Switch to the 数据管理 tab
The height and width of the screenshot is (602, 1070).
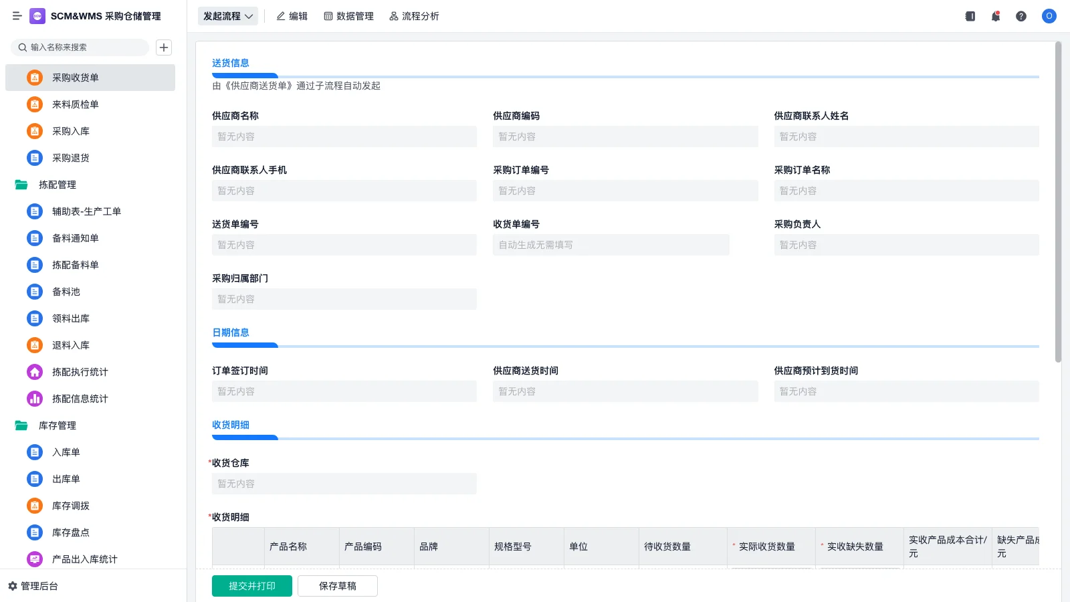pos(349,16)
